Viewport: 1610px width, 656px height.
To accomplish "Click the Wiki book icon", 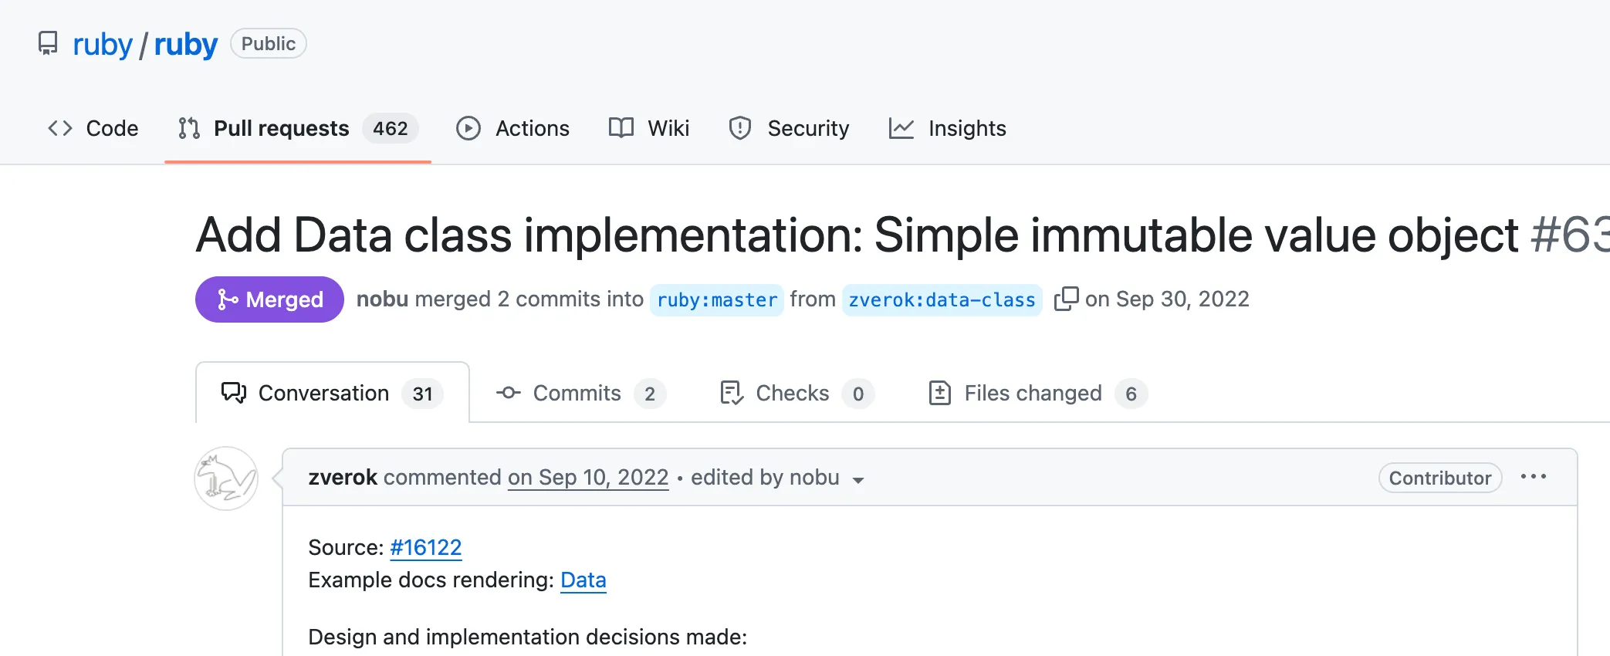I will [621, 128].
